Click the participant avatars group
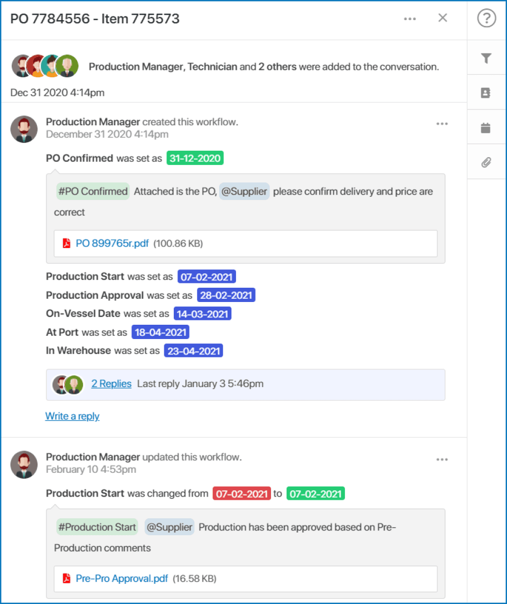 pos(45,66)
